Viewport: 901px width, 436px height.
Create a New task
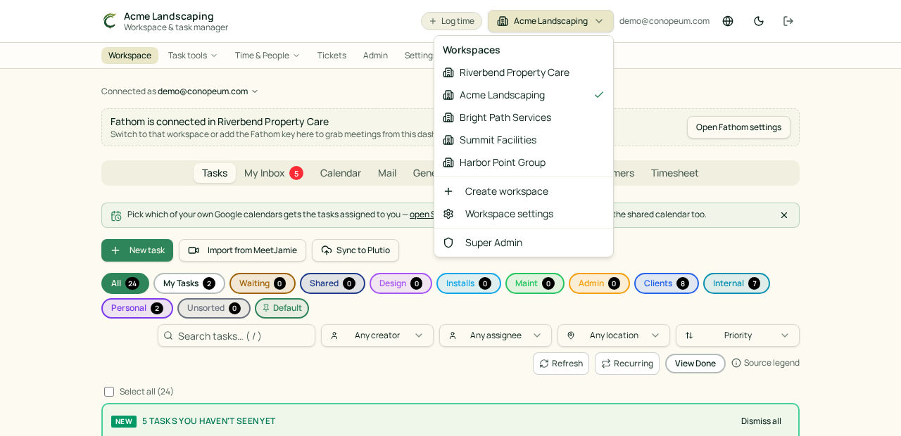[137, 250]
